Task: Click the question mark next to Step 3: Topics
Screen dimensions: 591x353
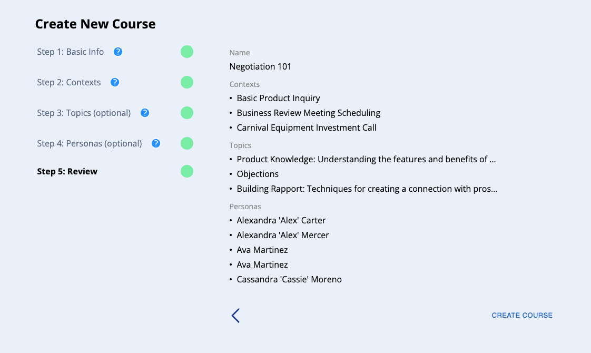Action: [x=145, y=113]
